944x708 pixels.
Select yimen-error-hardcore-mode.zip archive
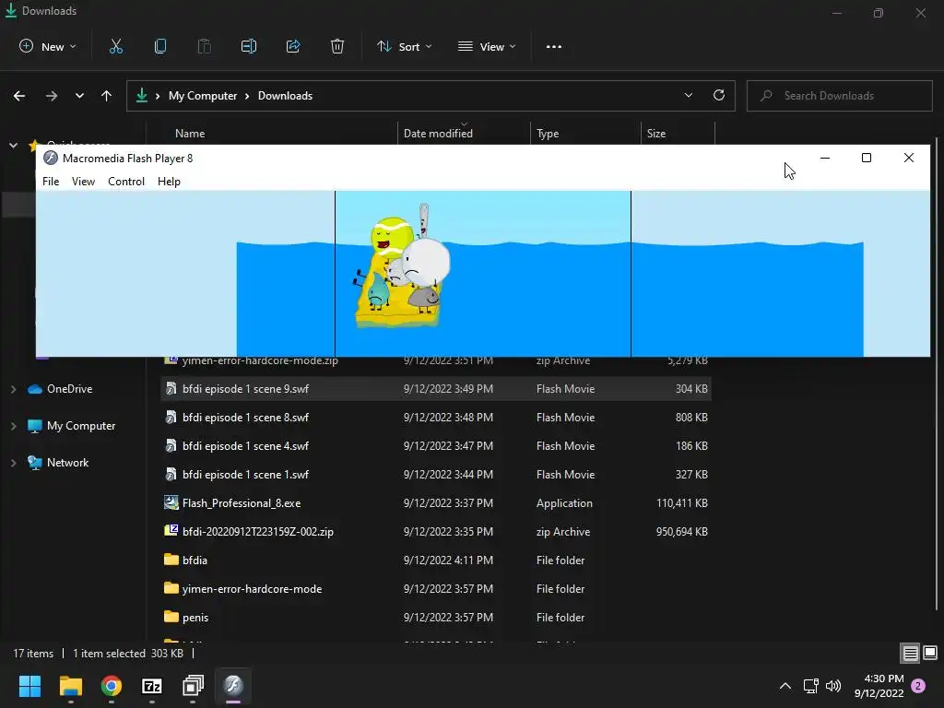pyautogui.click(x=436, y=361)
